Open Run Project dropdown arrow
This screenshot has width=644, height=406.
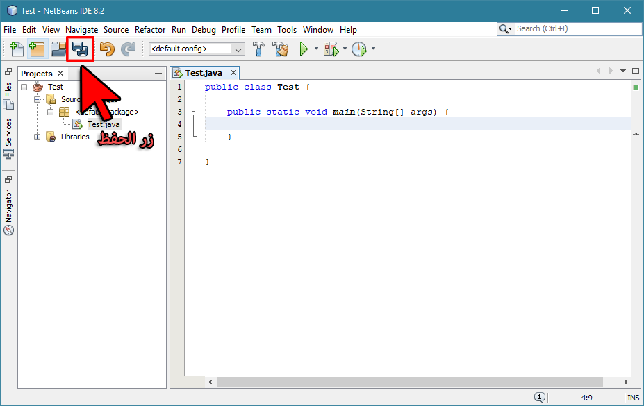pyautogui.click(x=316, y=49)
